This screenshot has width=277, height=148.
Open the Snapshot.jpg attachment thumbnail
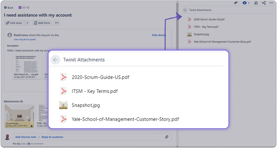point(19,116)
